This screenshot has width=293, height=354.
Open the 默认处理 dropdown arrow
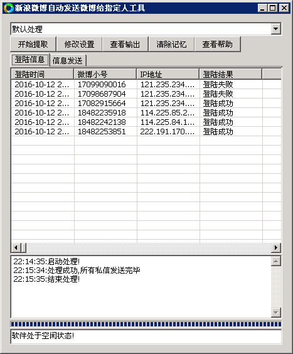click(275, 29)
